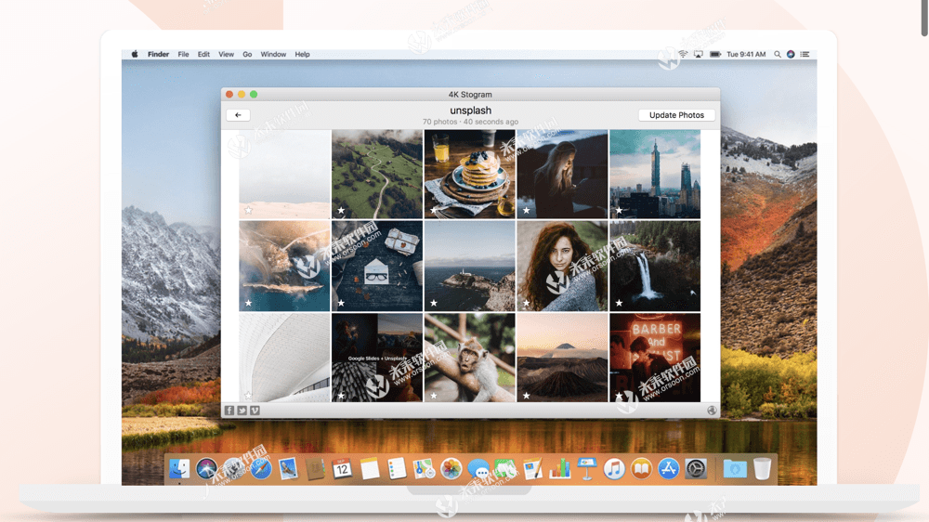Open iTunes from the Dock
This screenshot has width=929, height=522.
coord(614,469)
